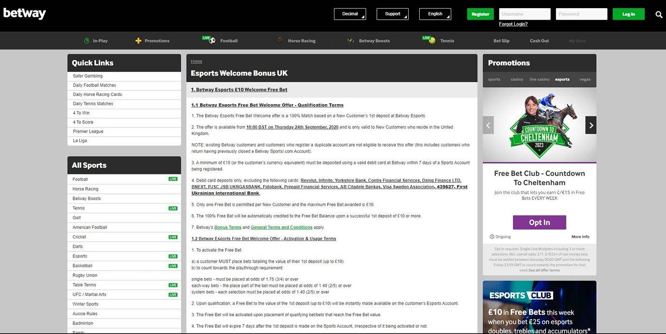Switch to vegas promotions tab
Image resolution: width=666 pixels, height=334 pixels.
coord(585,80)
